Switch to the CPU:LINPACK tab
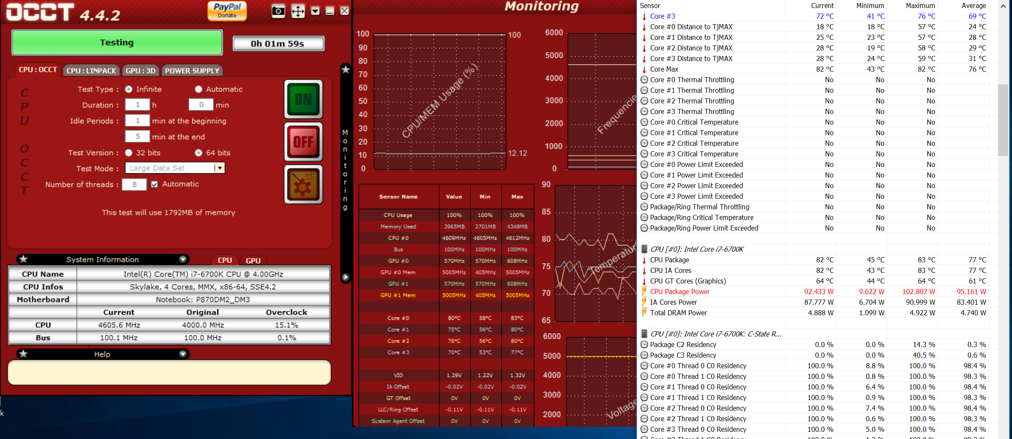This screenshot has width=1012, height=439. coord(91,71)
